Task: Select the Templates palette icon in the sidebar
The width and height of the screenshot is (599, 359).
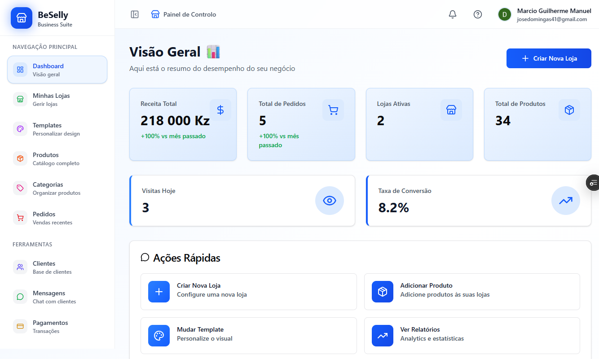Action: [20, 129]
